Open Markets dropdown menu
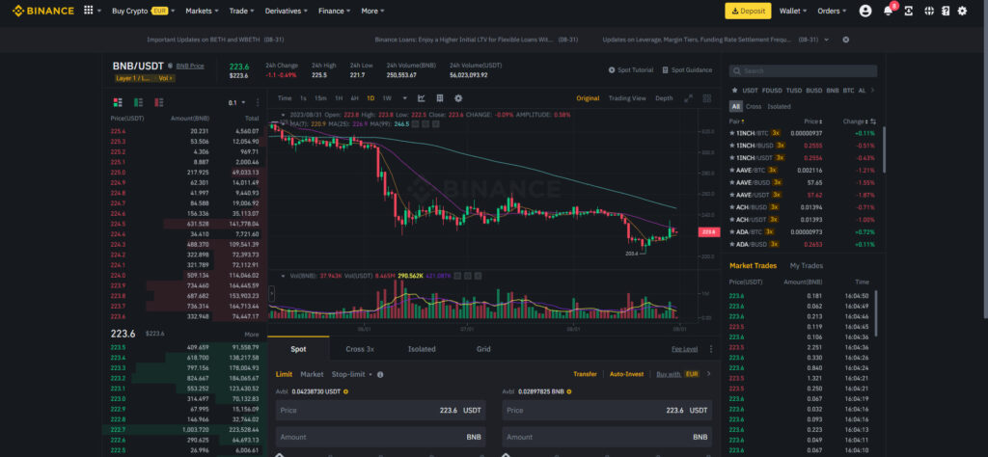 click(203, 11)
